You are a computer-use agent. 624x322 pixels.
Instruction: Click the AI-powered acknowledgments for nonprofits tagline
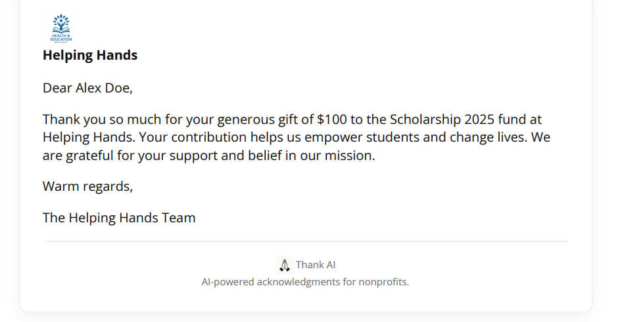click(305, 282)
